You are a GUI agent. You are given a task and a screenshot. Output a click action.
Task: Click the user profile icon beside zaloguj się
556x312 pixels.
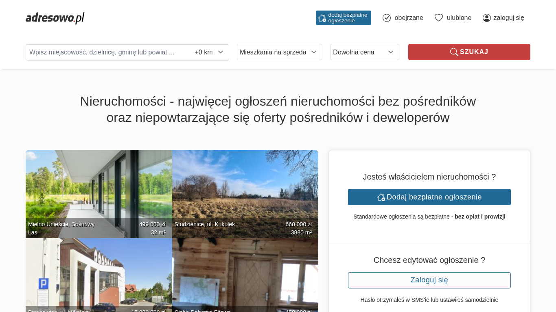[486, 18]
